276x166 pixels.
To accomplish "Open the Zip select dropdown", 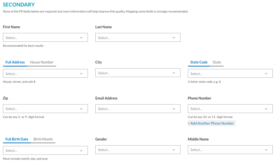I will [x=45, y=109].
